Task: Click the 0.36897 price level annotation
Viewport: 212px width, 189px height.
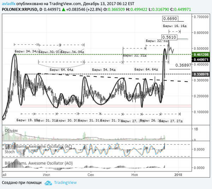Action: (x=183, y=65)
